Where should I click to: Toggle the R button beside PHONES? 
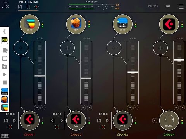[155, 120]
